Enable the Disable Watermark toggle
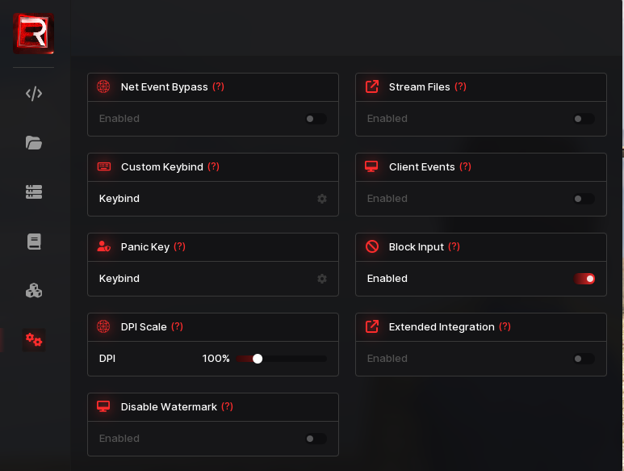Screen dimensions: 624x471 click(x=316, y=439)
